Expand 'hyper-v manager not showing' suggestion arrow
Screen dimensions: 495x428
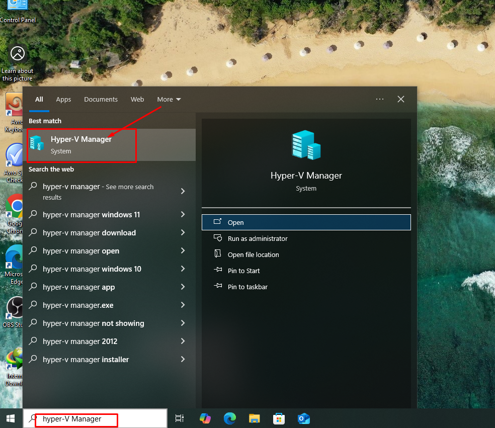pos(183,323)
